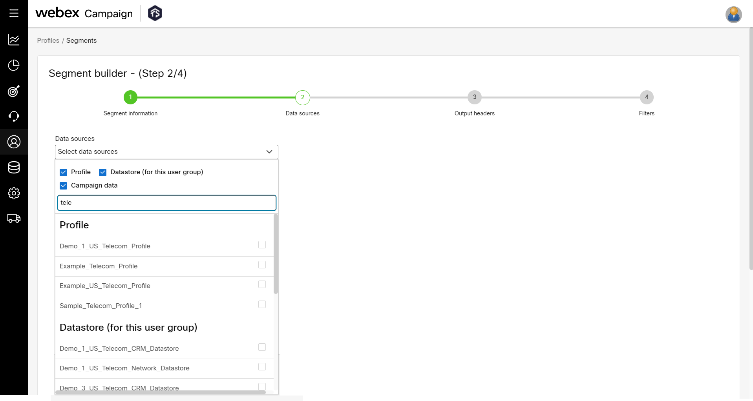The height and width of the screenshot is (401, 753).
Task: Enable the Demo_1_US_Telecom_CRM_Datastore checkbox
Action: click(261, 347)
